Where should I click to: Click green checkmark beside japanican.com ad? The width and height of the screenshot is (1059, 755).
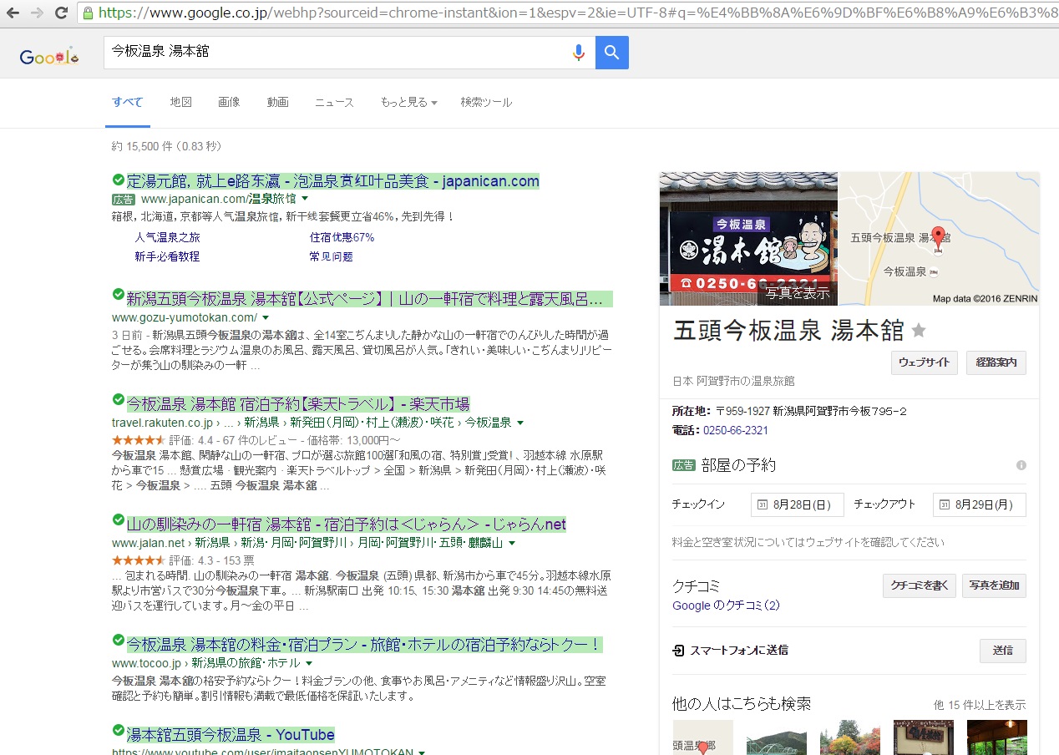[x=118, y=180]
